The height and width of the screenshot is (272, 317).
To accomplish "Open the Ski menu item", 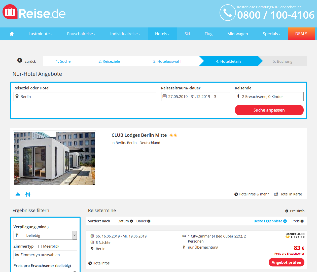I will 187,34.
